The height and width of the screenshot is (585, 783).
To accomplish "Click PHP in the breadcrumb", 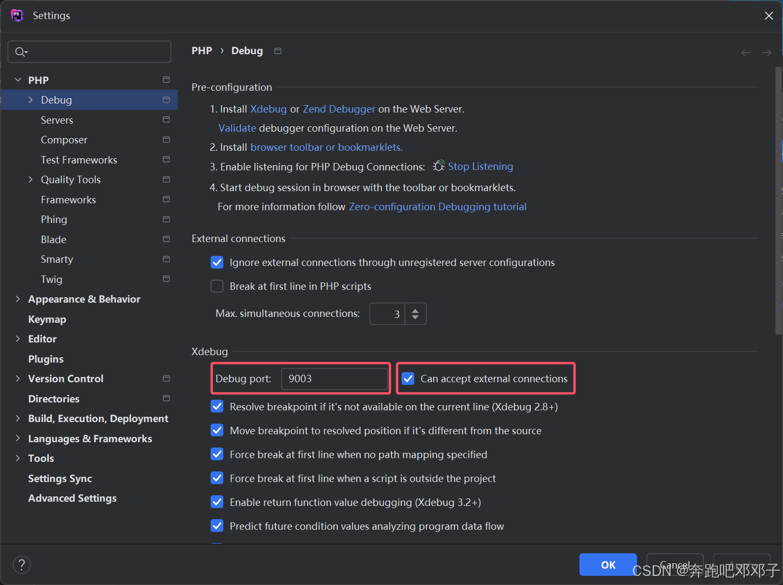I will click(x=202, y=50).
